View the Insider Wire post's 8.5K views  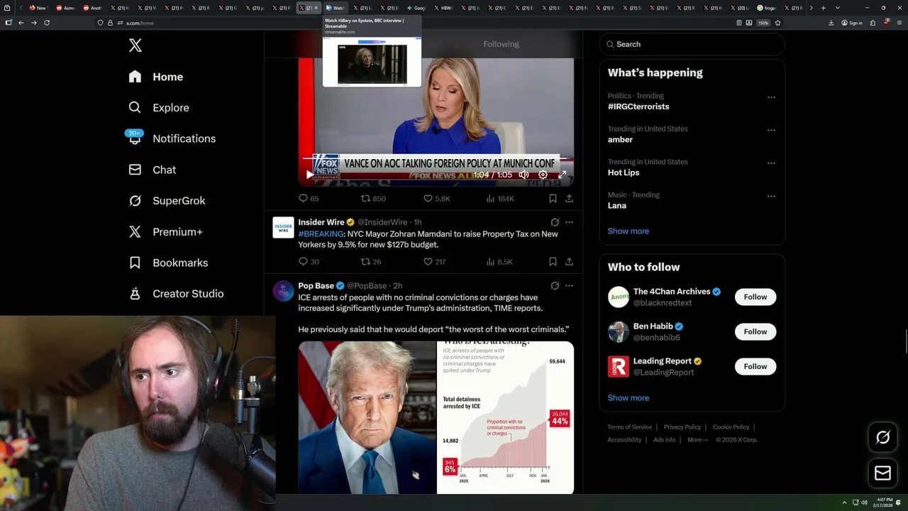click(x=499, y=262)
